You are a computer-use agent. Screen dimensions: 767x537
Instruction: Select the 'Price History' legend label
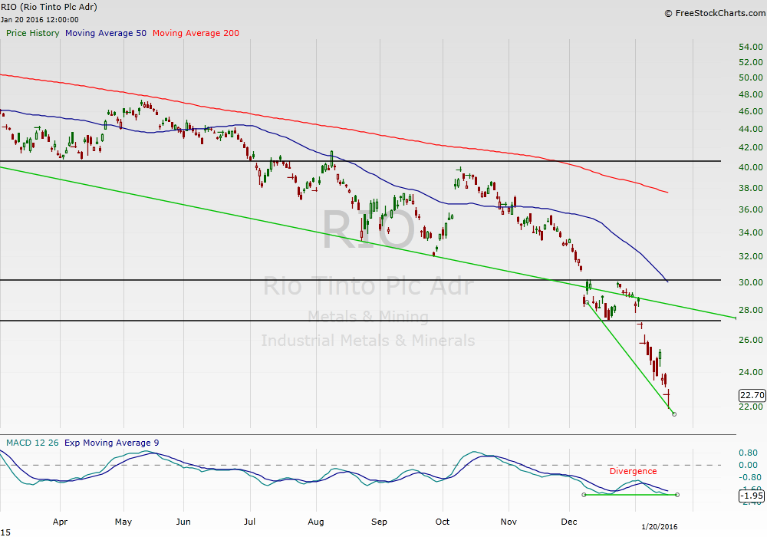[x=33, y=33]
